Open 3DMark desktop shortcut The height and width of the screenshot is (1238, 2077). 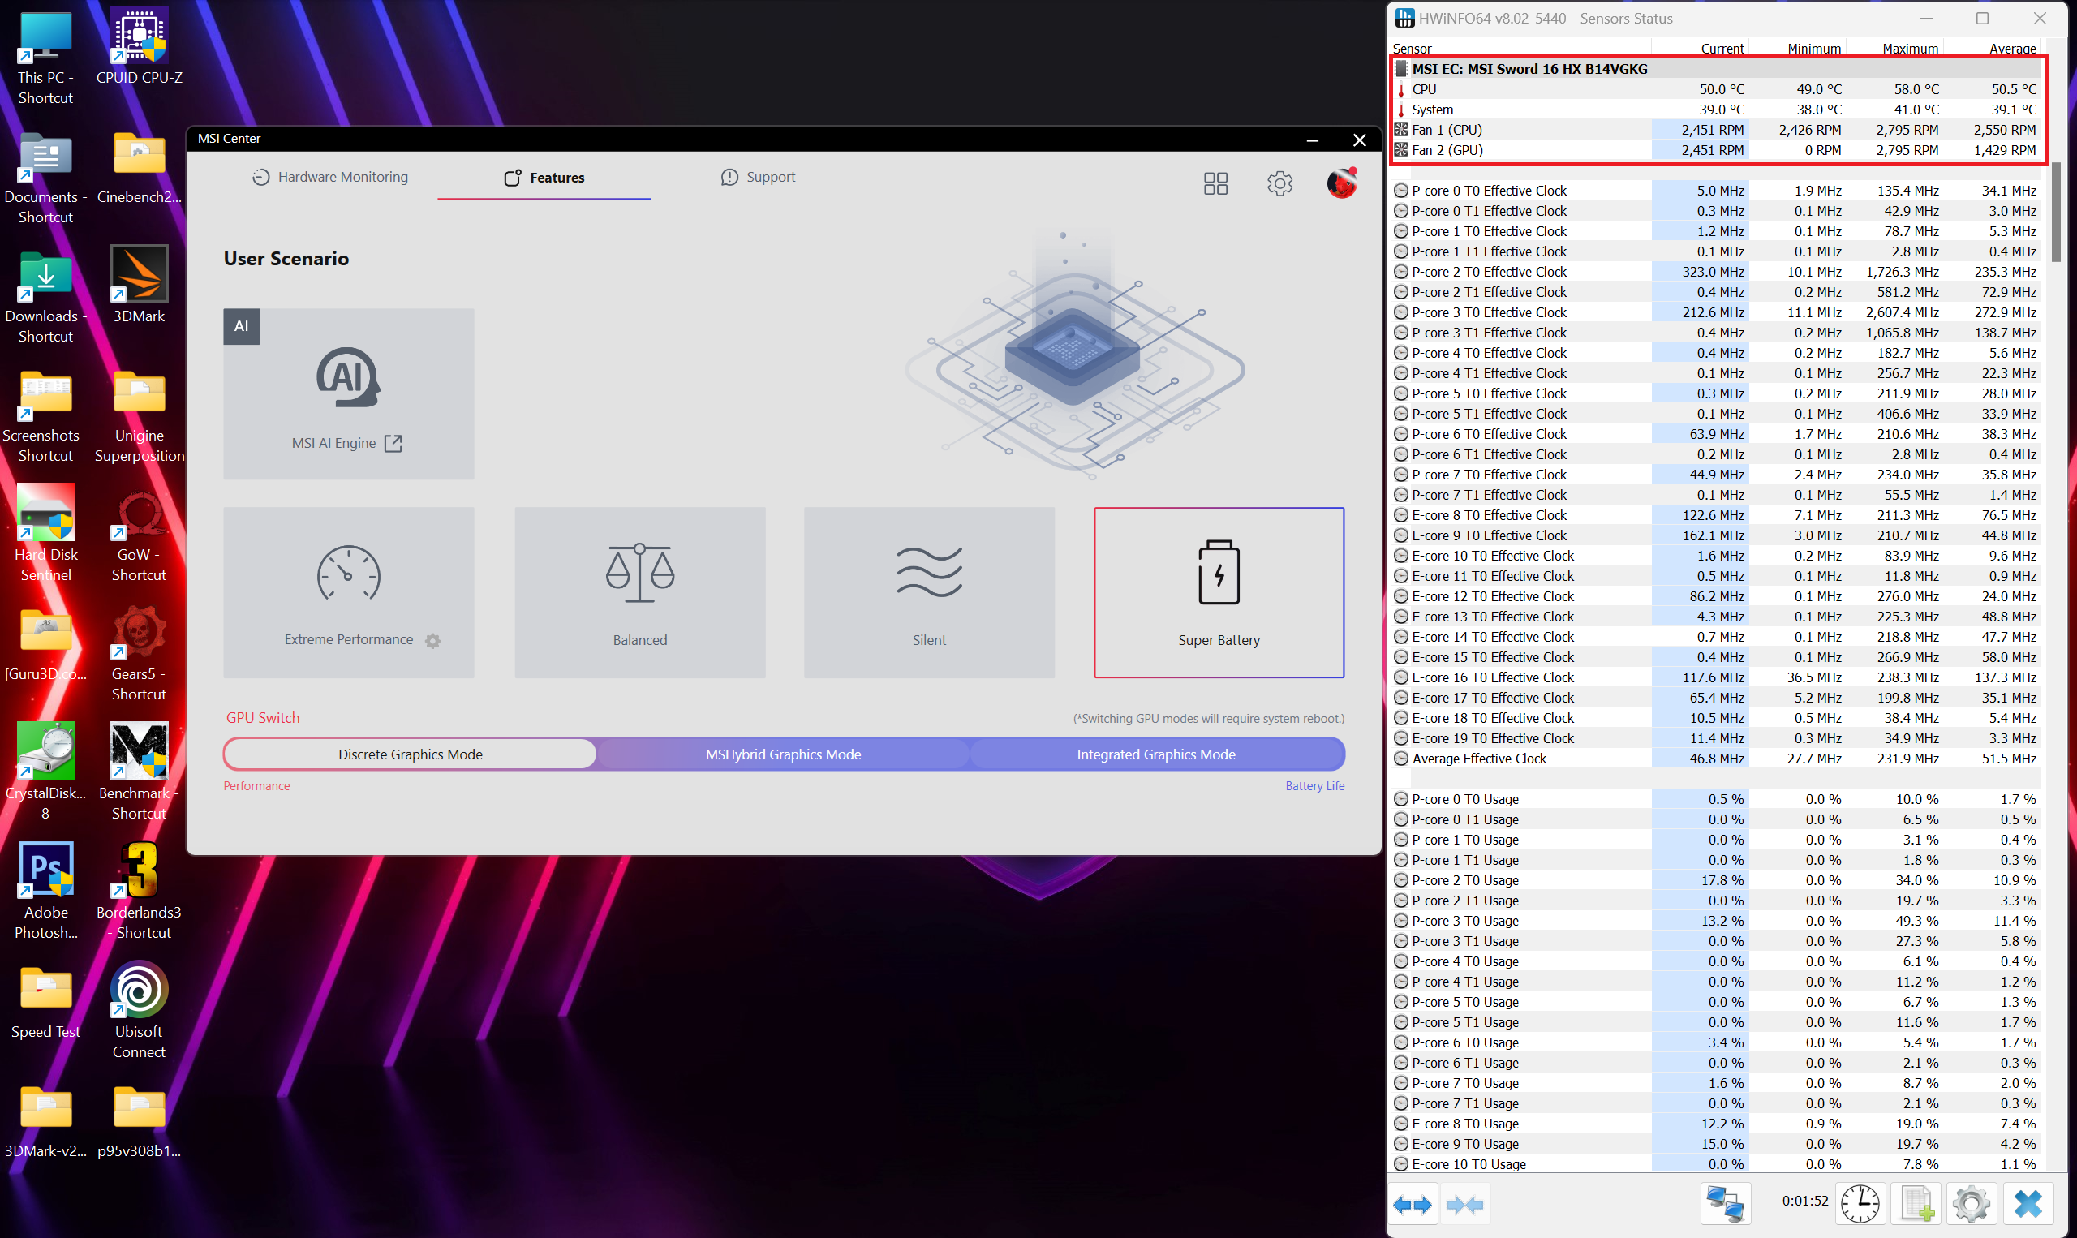pyautogui.click(x=139, y=285)
